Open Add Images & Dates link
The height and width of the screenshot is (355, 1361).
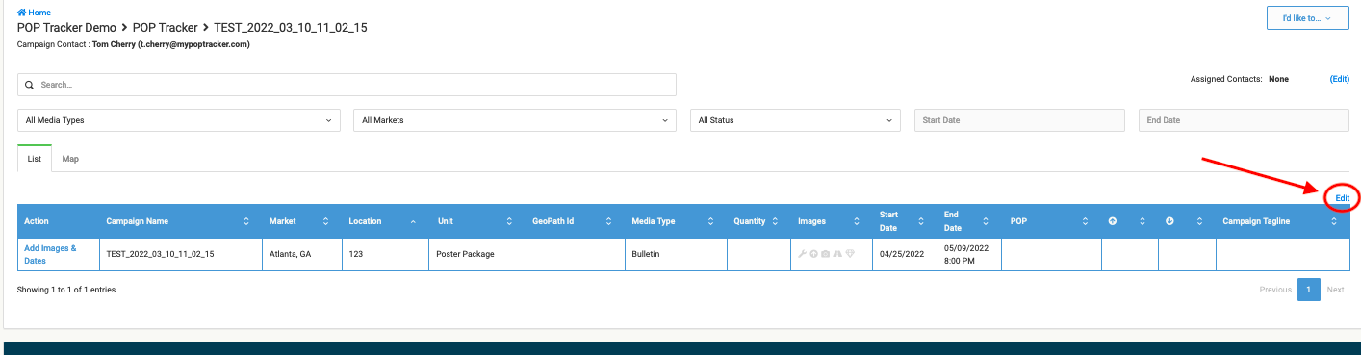[x=50, y=255]
